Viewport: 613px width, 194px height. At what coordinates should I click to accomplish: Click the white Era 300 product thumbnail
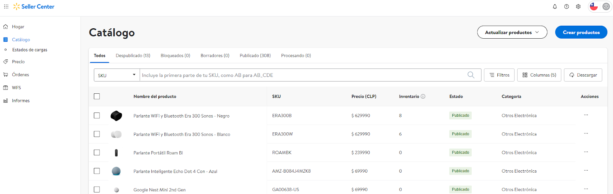[116, 134]
